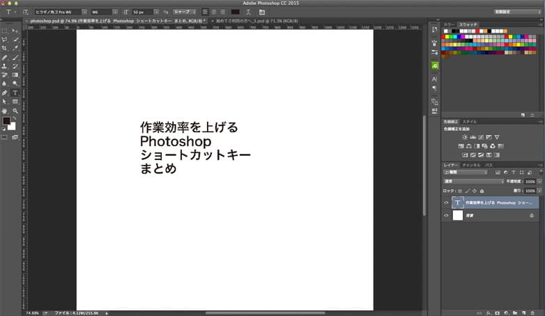Click the add layer mask icon

click(x=498, y=313)
